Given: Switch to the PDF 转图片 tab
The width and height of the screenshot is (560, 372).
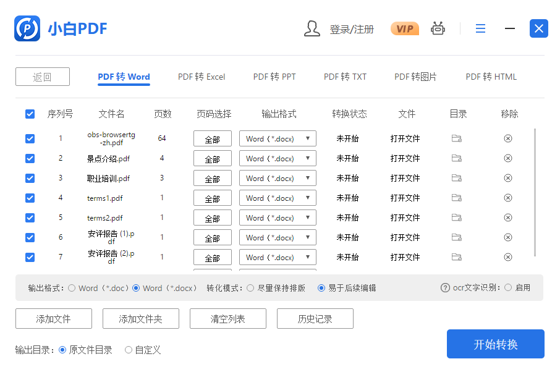Looking at the screenshot, I should pos(415,77).
